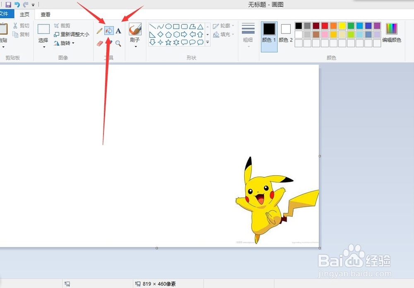
Task: Pick the purple color swatch
Action: point(377,26)
